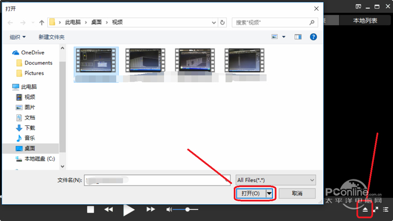Click the rewind button in player

pos(108,209)
